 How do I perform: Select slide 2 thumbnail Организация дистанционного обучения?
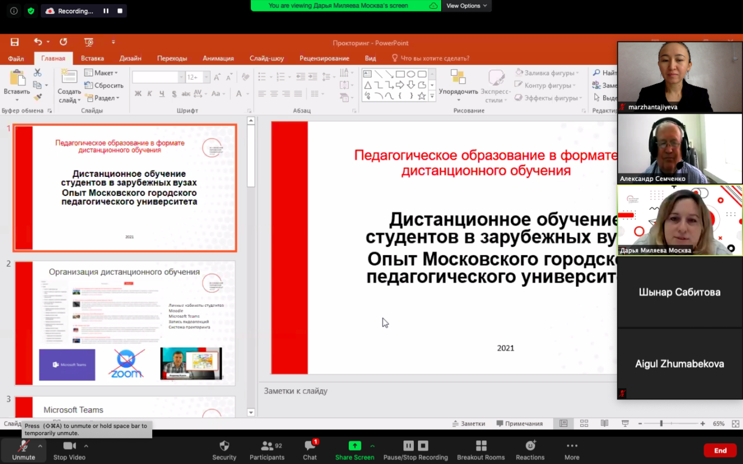(x=125, y=323)
